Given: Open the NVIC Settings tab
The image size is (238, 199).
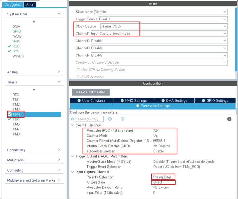Looking at the screenshot, I should click(x=133, y=100).
